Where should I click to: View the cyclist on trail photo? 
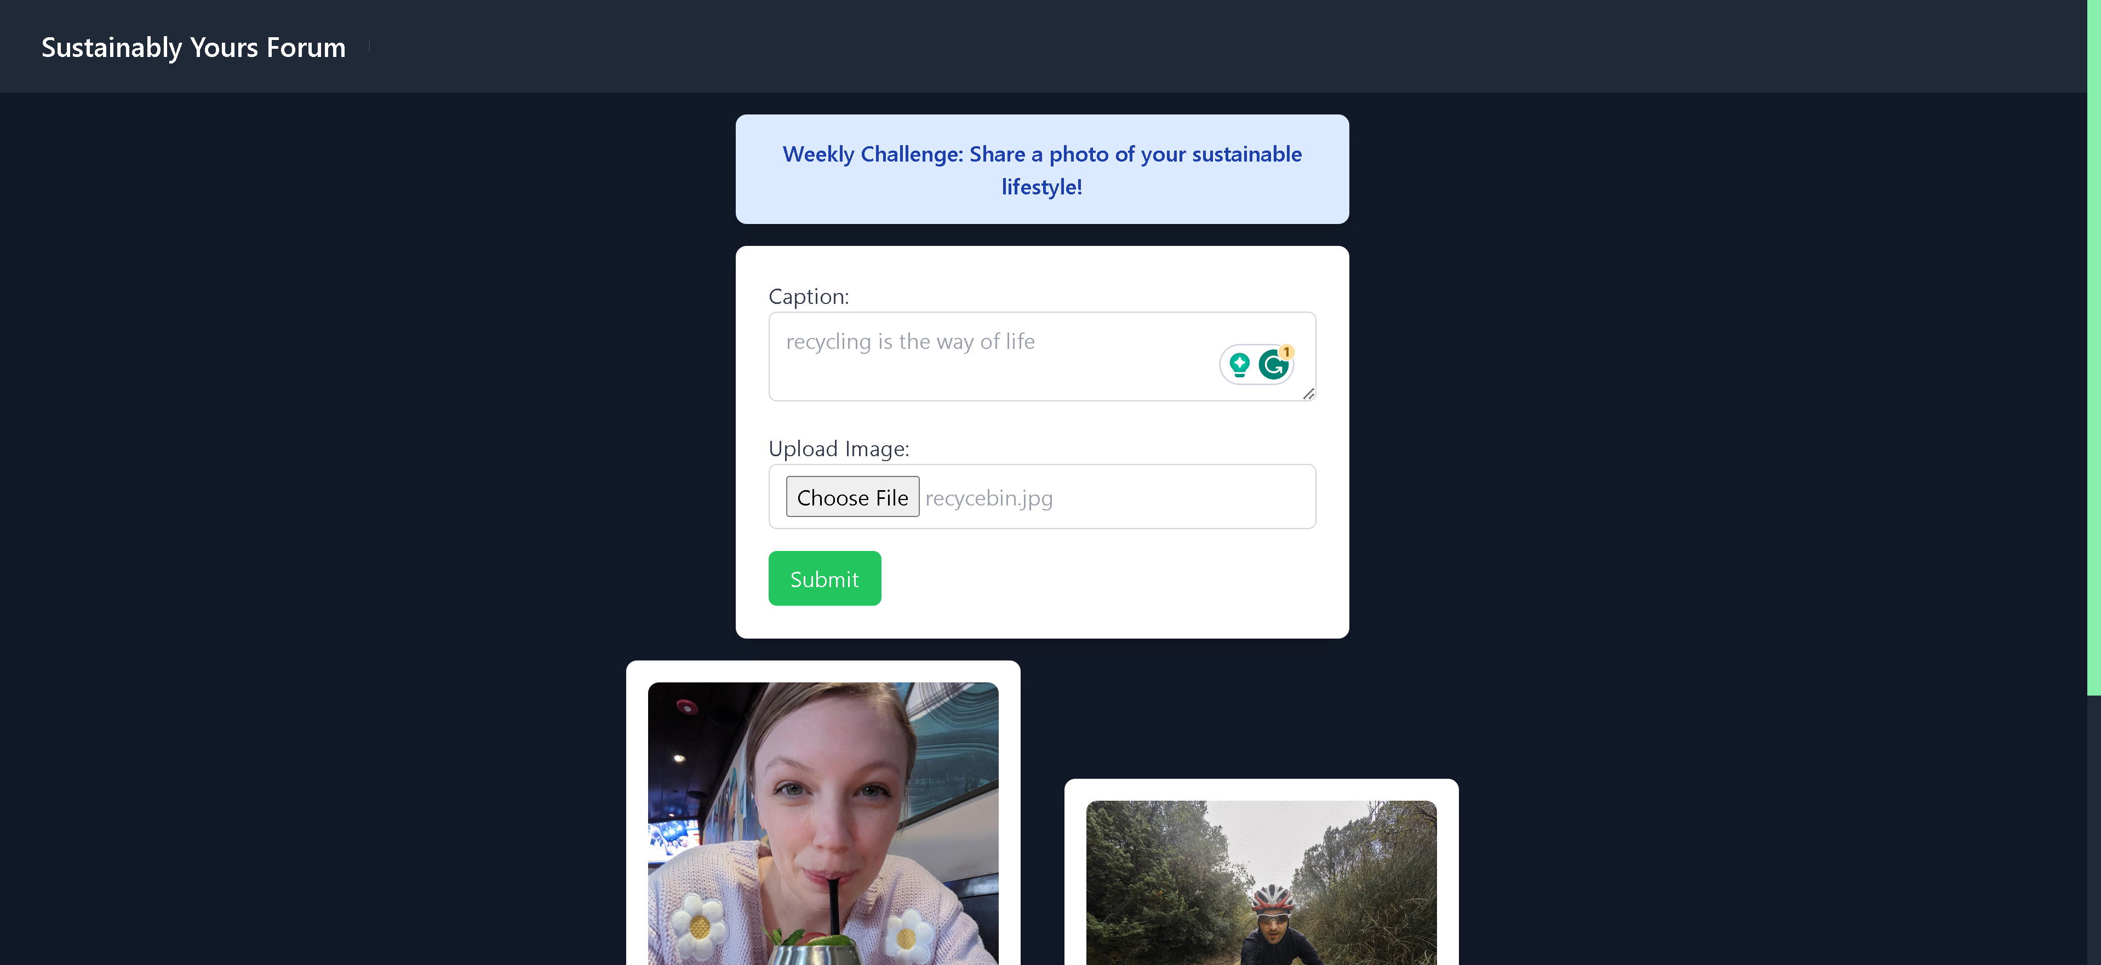pyautogui.click(x=1261, y=883)
